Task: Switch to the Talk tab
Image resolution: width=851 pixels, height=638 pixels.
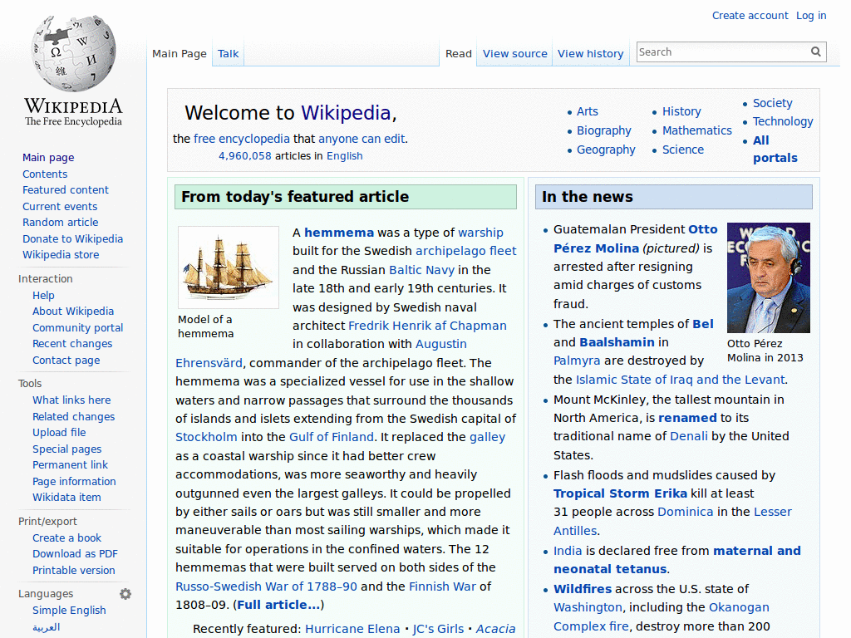Action: tap(228, 54)
